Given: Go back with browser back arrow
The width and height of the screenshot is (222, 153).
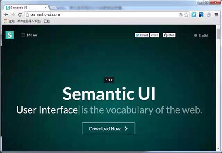Looking at the screenshot, I should click(x=6, y=14).
